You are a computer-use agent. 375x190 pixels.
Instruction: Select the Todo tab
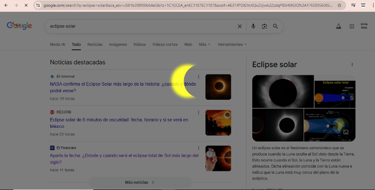pos(76,44)
